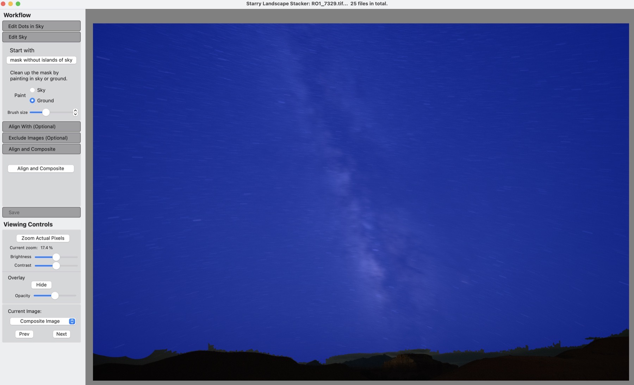Click the Current zoom 17.4 % value
This screenshot has height=385, width=634.
click(x=46, y=248)
